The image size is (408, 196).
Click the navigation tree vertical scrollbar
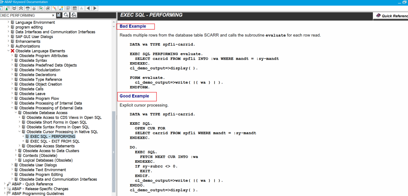coord(113,152)
